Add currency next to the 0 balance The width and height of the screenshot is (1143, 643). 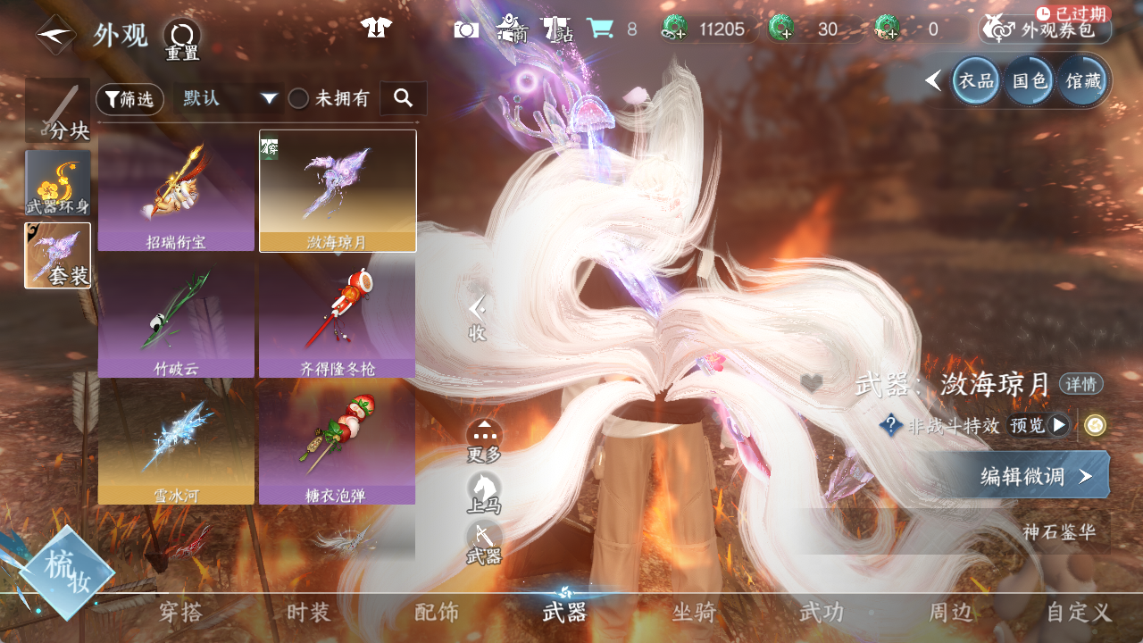coord(887,29)
